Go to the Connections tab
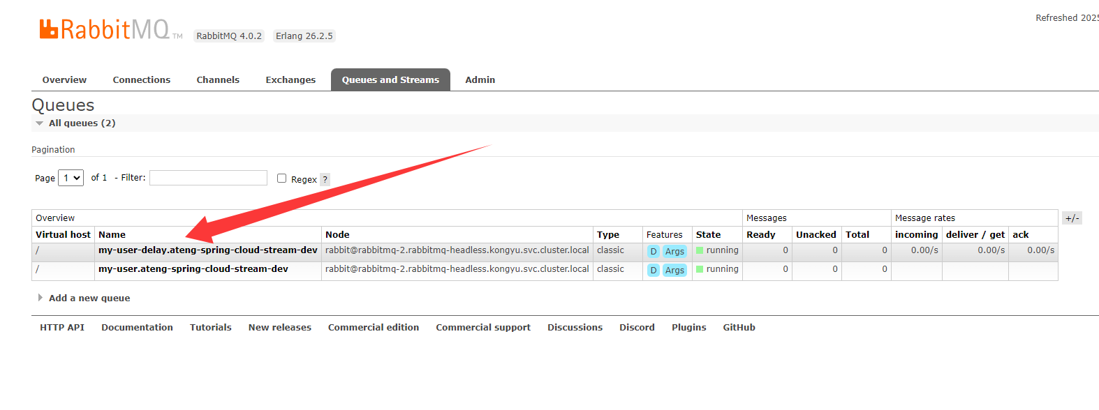 tap(142, 80)
